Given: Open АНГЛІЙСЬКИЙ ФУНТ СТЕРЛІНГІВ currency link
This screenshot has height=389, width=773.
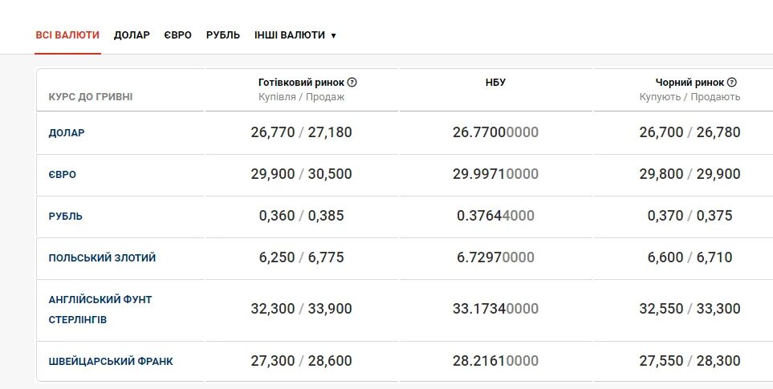Looking at the screenshot, I should pyautogui.click(x=100, y=310).
